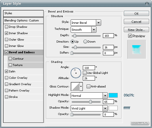152x128 pixels.
Task: Click the Size value field 16
Action: click(x=108, y=47)
